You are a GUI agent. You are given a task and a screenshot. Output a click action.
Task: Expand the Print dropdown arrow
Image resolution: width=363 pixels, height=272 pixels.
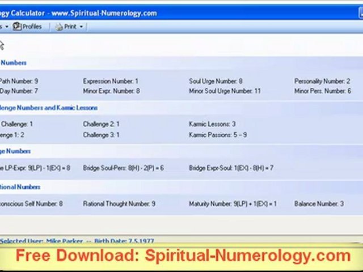point(81,27)
